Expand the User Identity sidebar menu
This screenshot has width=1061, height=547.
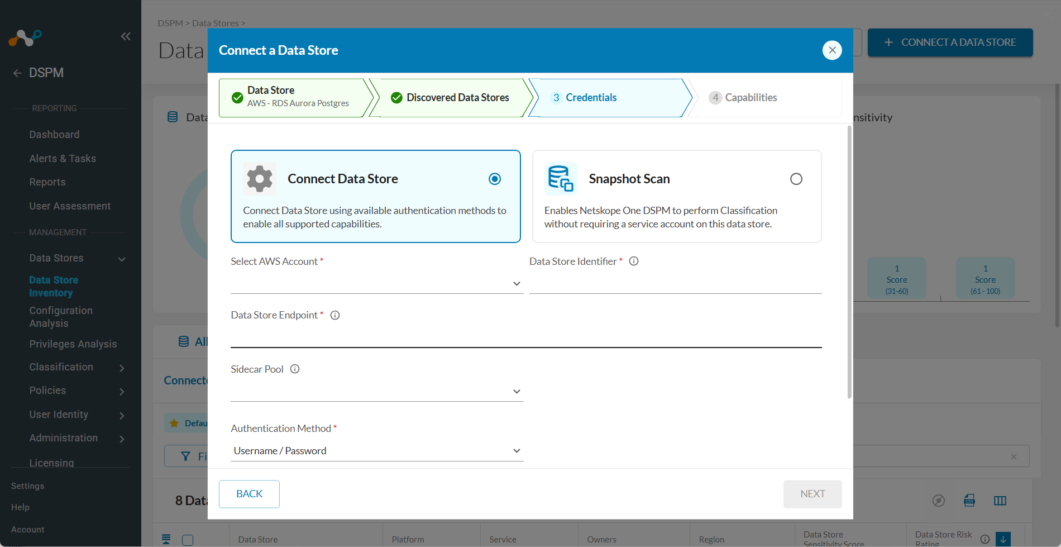pyautogui.click(x=122, y=415)
